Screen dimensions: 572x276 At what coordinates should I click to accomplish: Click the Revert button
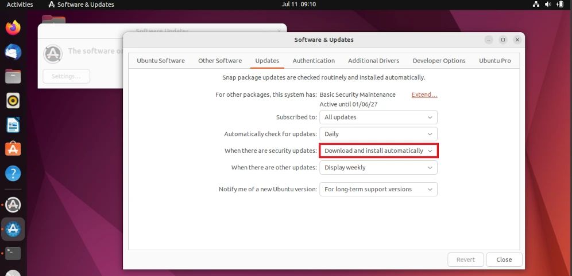click(x=466, y=259)
